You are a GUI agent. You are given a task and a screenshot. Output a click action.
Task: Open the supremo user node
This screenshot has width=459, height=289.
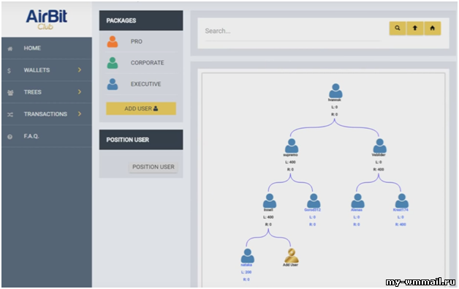click(x=292, y=146)
